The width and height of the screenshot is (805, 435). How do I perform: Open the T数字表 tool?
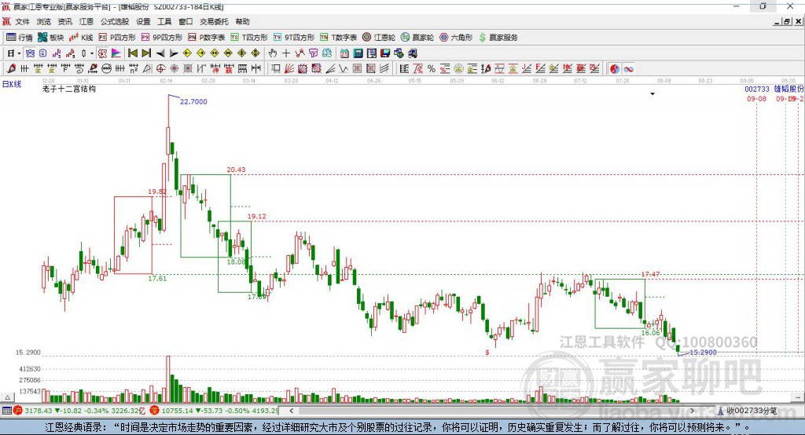(x=338, y=38)
